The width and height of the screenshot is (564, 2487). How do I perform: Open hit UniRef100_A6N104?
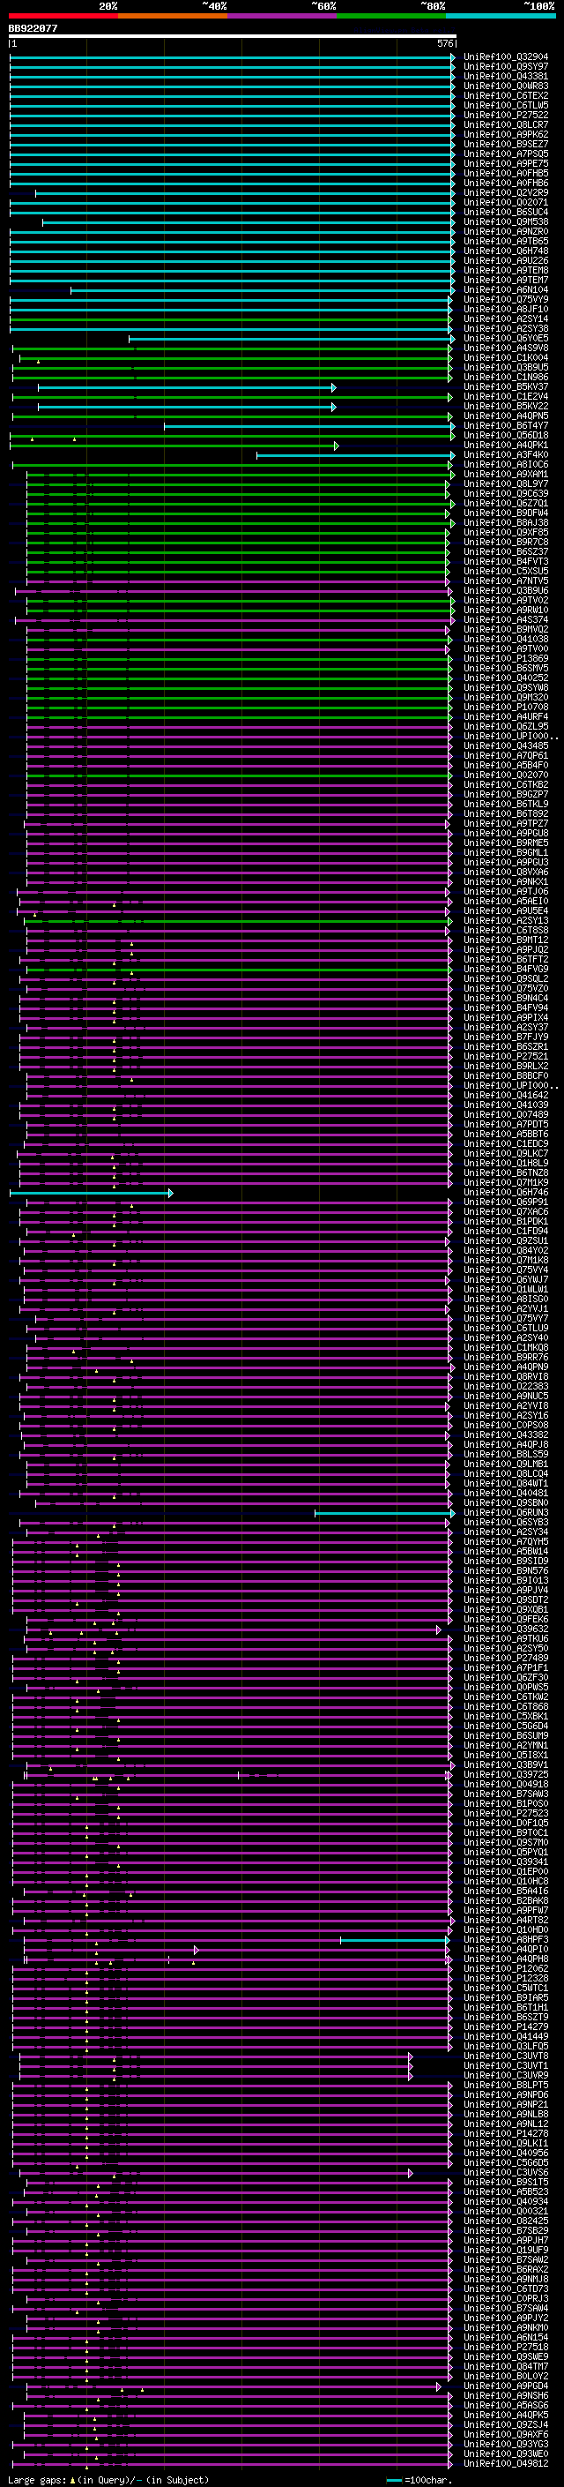506,289
